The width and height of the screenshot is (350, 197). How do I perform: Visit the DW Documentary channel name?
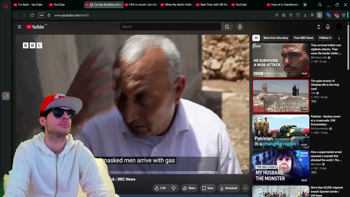[x=320, y=129]
